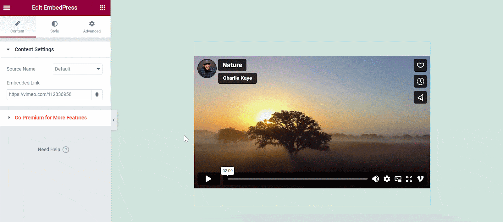503x222 pixels.
Task: Click the dynamic tags icon
Action: [x=97, y=94]
